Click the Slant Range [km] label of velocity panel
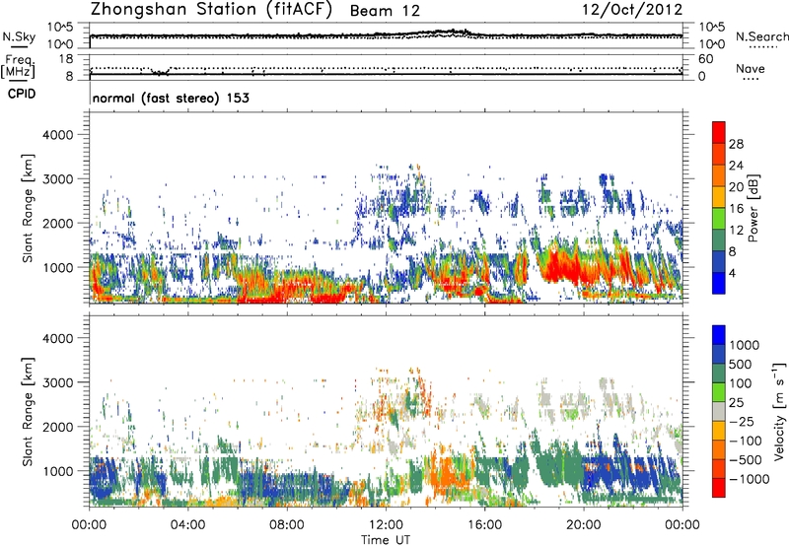The height and width of the screenshot is (546, 789). [x=28, y=411]
